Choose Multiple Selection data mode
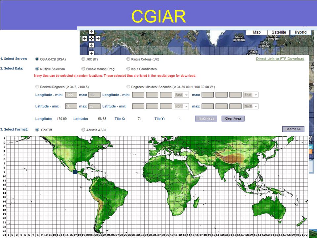 tap(37, 69)
